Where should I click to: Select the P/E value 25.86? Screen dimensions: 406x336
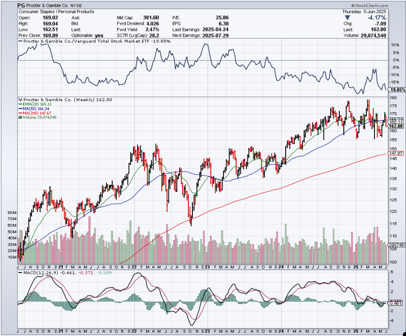click(222, 18)
